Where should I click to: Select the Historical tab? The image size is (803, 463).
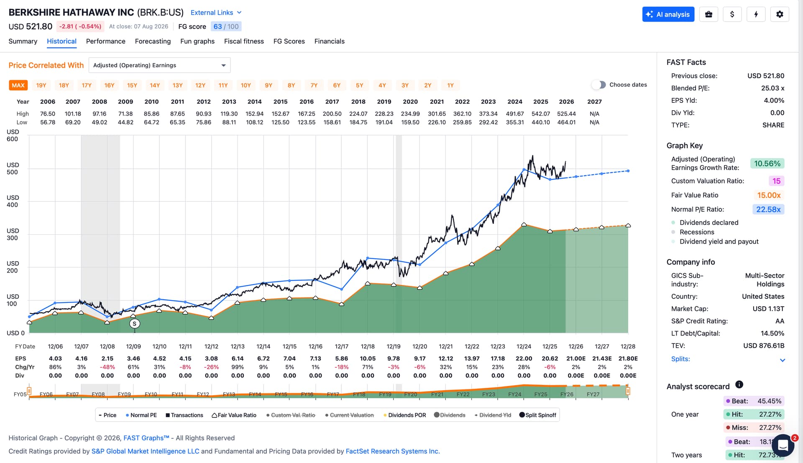point(61,41)
